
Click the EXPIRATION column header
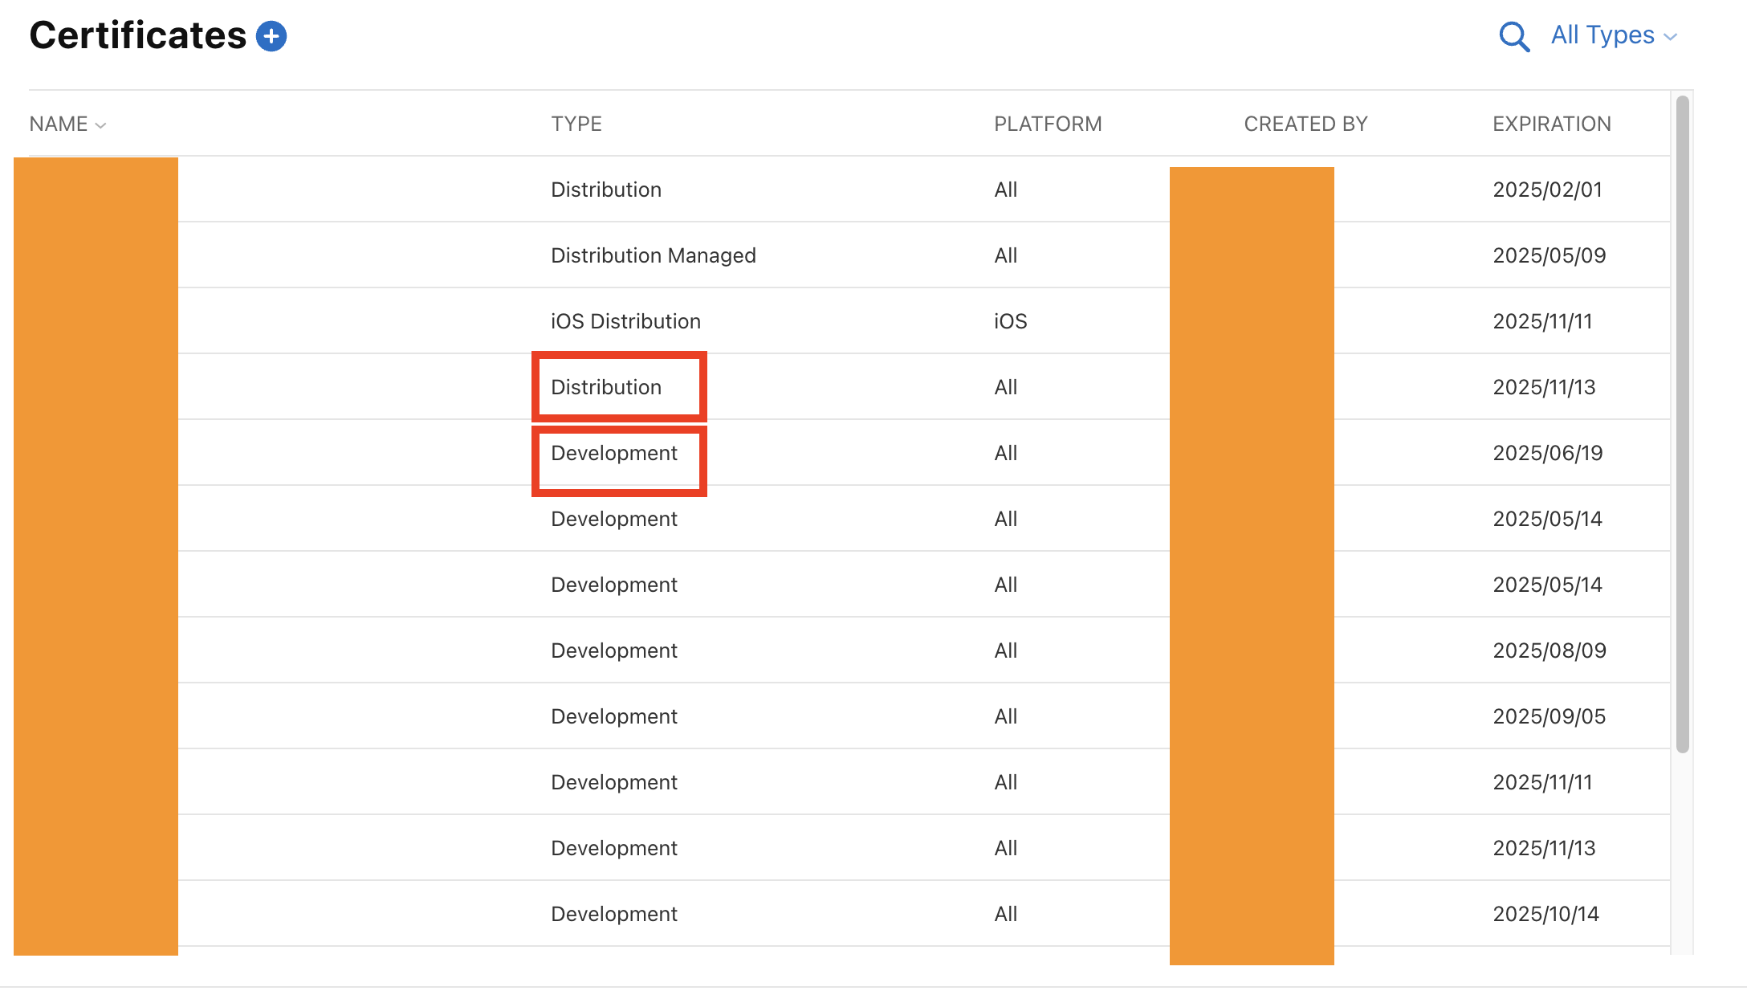1551,124
